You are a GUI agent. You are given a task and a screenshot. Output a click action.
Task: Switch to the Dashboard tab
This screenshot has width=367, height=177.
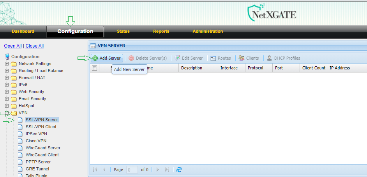[23, 31]
